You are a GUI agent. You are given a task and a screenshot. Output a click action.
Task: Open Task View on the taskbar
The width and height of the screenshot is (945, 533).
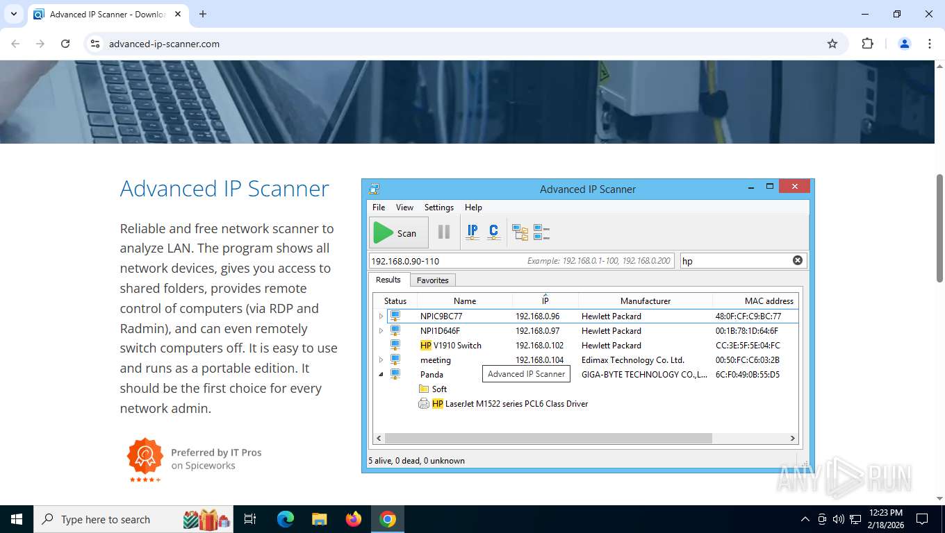pos(251,519)
